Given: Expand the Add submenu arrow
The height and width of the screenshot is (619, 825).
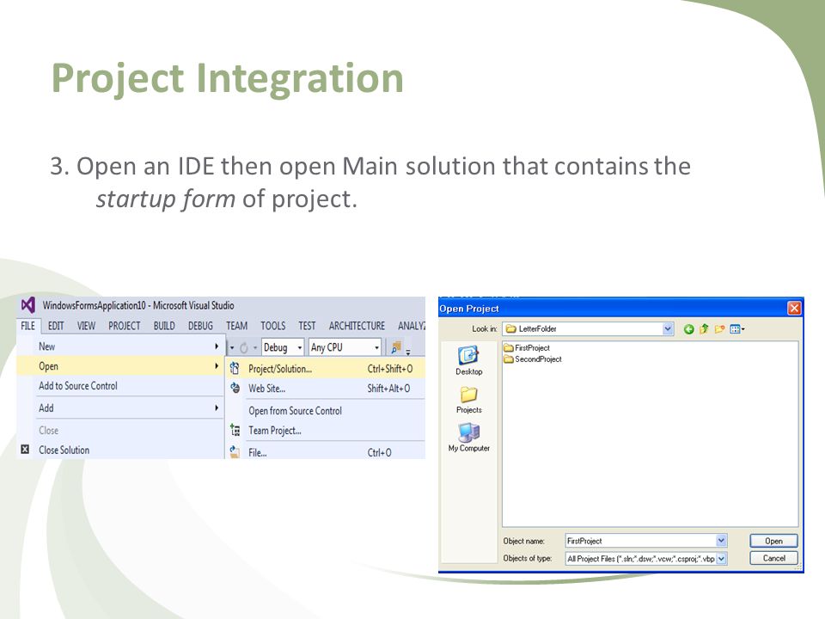Looking at the screenshot, I should [x=217, y=408].
